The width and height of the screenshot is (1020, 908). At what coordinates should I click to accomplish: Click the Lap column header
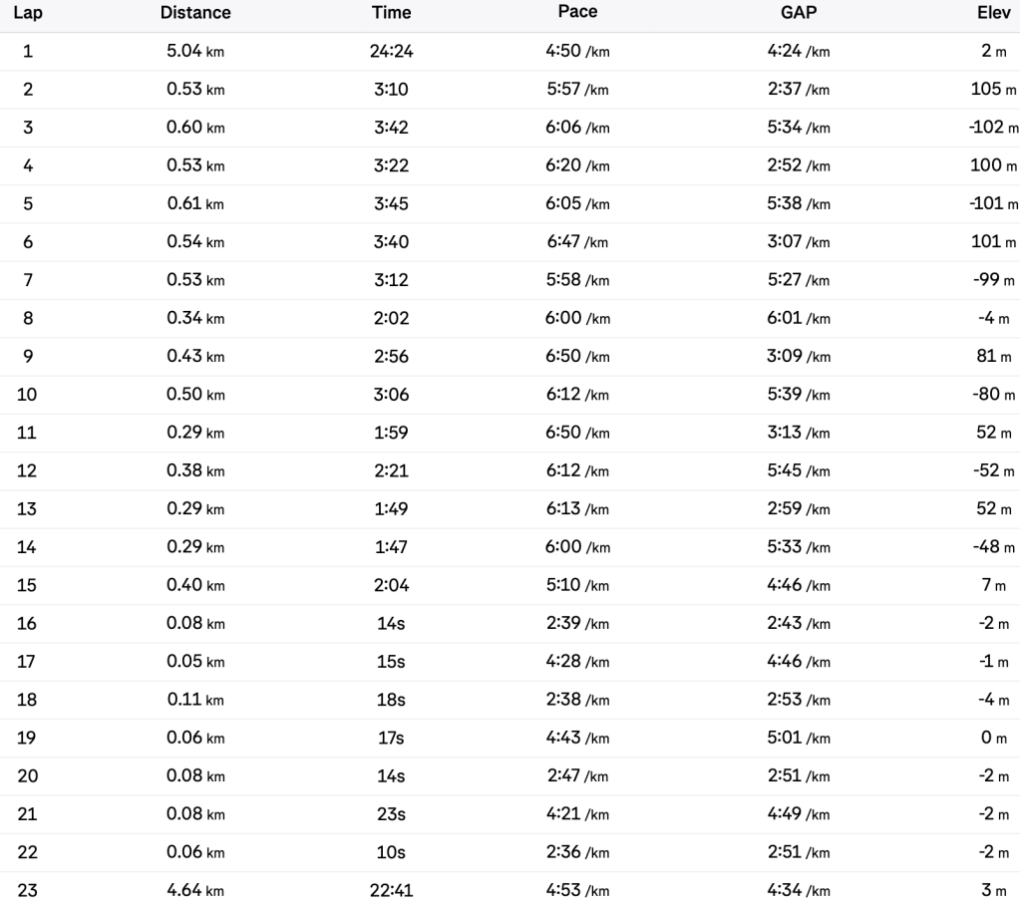pos(28,13)
